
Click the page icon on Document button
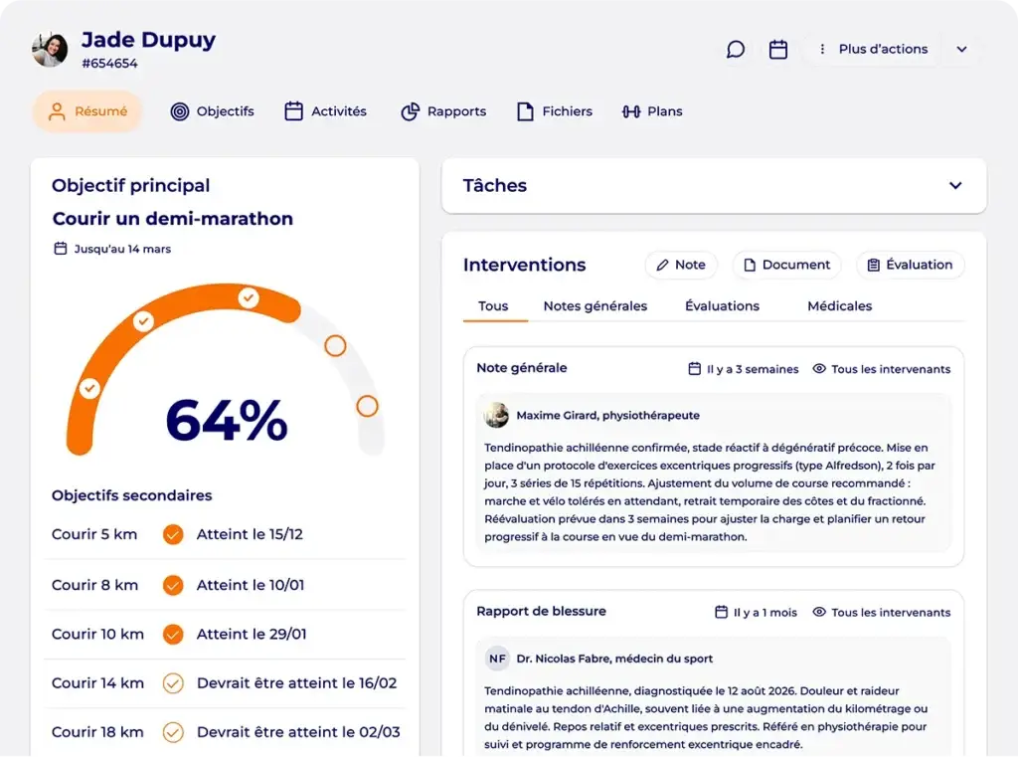click(x=750, y=265)
